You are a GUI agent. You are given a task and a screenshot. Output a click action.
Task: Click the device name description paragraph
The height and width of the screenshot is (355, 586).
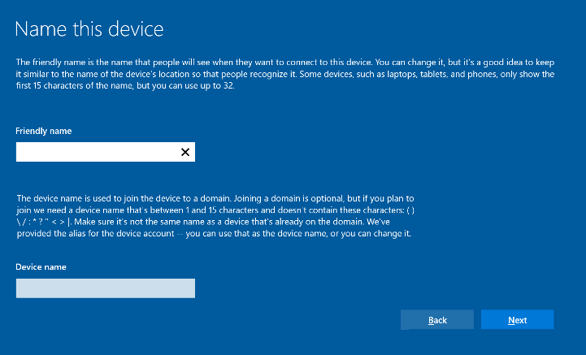(x=215, y=216)
